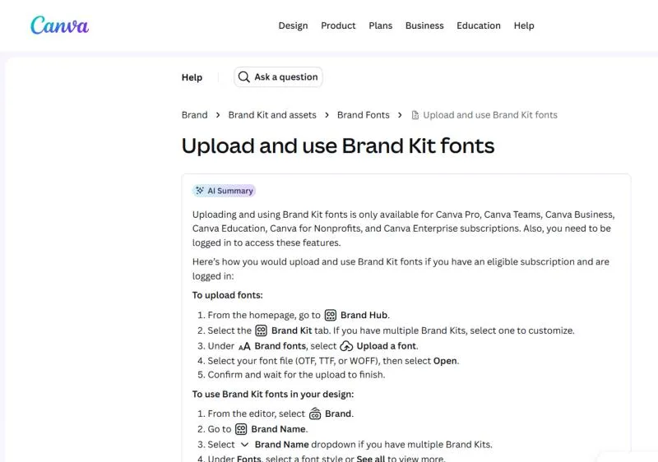
Task: Click the Brand fonts AA icon
Action: pos(244,346)
